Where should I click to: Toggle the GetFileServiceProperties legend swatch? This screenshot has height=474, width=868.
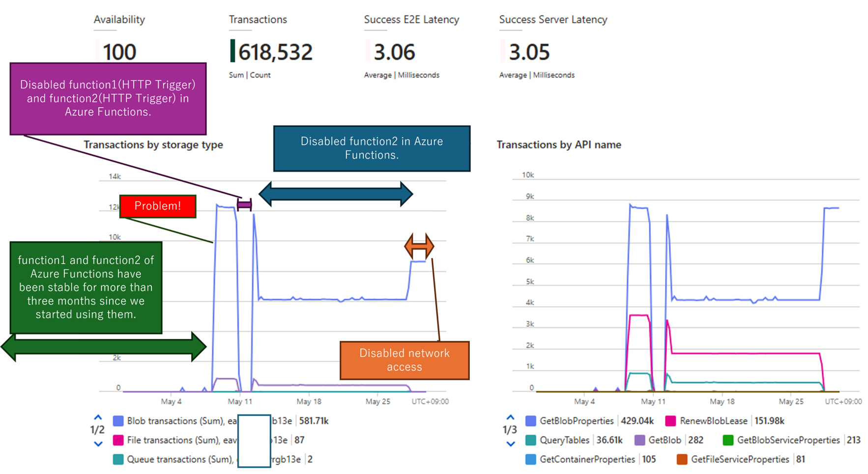pyautogui.click(x=682, y=459)
